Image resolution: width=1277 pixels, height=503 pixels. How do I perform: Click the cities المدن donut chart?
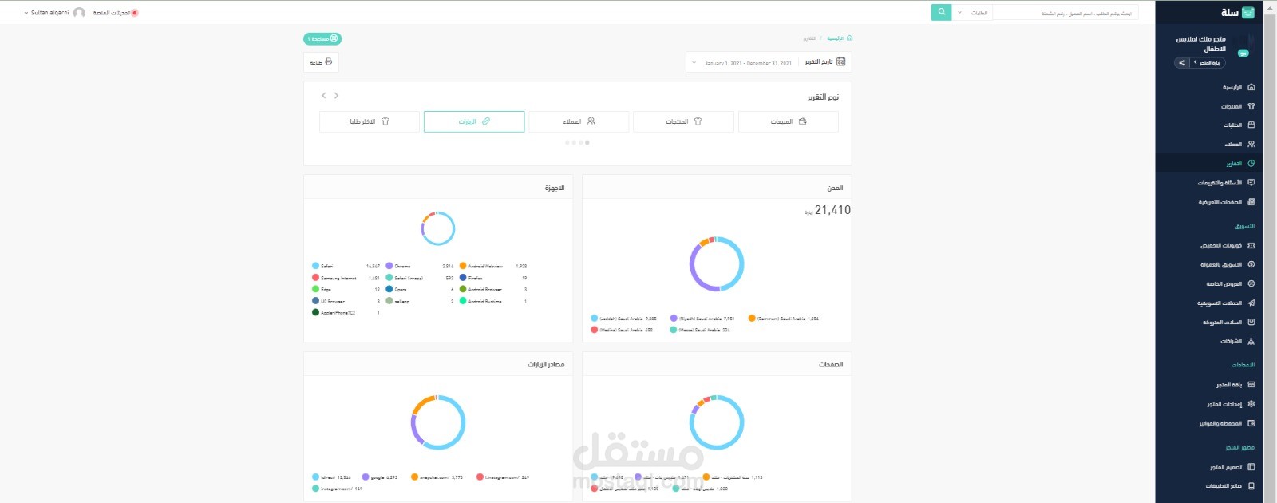(717, 263)
